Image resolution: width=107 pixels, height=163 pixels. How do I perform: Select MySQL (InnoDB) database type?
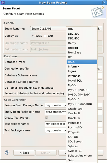(82, 90)
